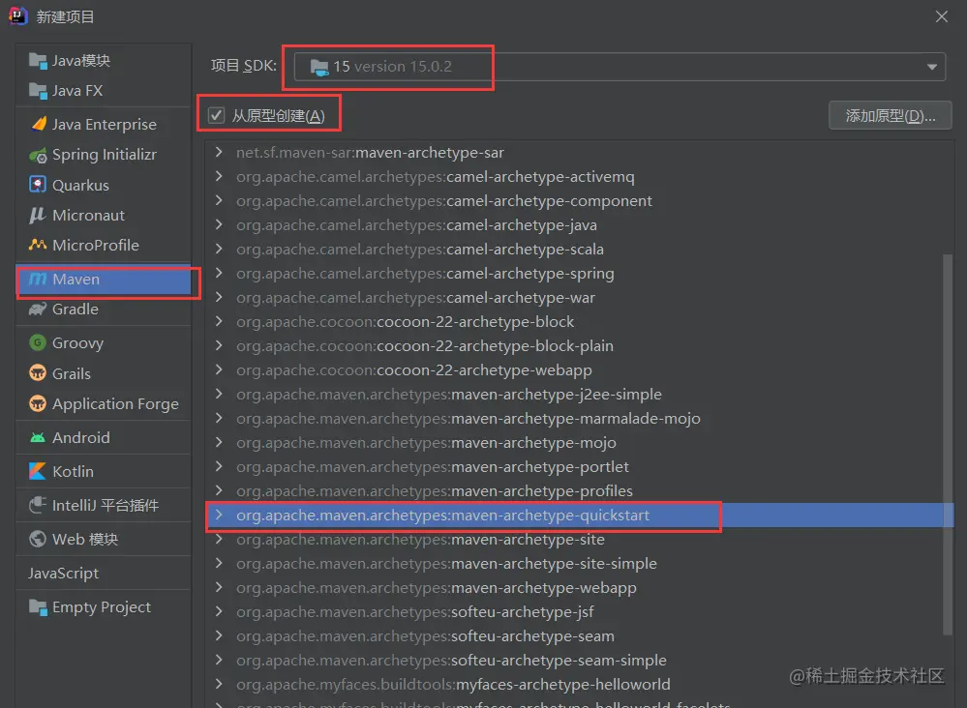
Task: Expand softeu-archetype-jsf chevron
Action: pos(219,611)
